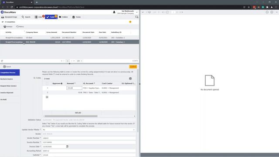Viewport: 279px width, 157px height.
Task: Click the Invoice Date field
Action: [x=54, y=147]
